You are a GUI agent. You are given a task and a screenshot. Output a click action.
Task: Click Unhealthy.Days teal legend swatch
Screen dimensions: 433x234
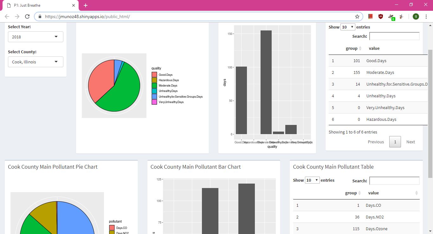click(154, 91)
